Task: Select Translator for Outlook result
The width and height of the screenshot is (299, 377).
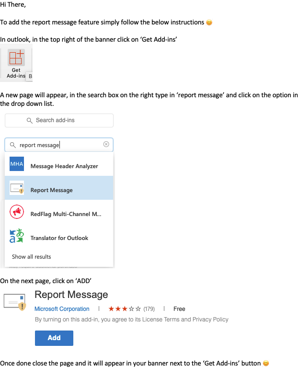Action: click(x=59, y=236)
